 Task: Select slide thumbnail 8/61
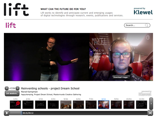[104, 105]
